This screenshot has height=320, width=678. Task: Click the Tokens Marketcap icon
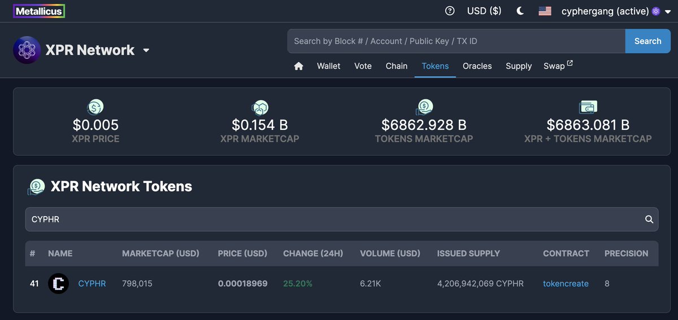[424, 107]
